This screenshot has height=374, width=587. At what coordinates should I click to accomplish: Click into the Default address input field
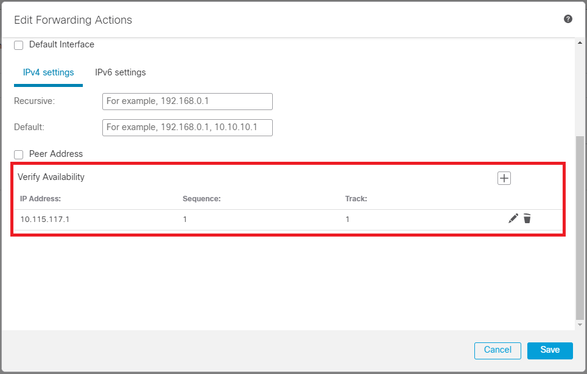pos(187,128)
